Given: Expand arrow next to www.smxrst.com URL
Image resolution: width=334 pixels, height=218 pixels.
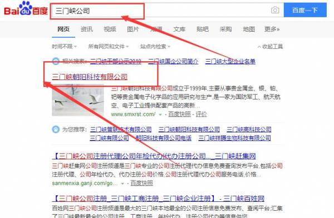Looking at the screenshot, I should coord(160,115).
